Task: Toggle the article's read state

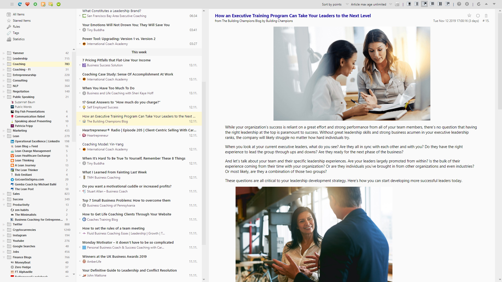Action: point(478,16)
